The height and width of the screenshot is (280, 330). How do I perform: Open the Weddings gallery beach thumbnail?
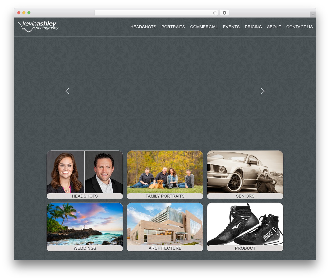click(85, 227)
